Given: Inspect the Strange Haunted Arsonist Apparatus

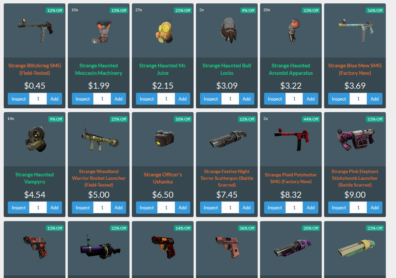Looking at the screenshot, I should [275, 99].
